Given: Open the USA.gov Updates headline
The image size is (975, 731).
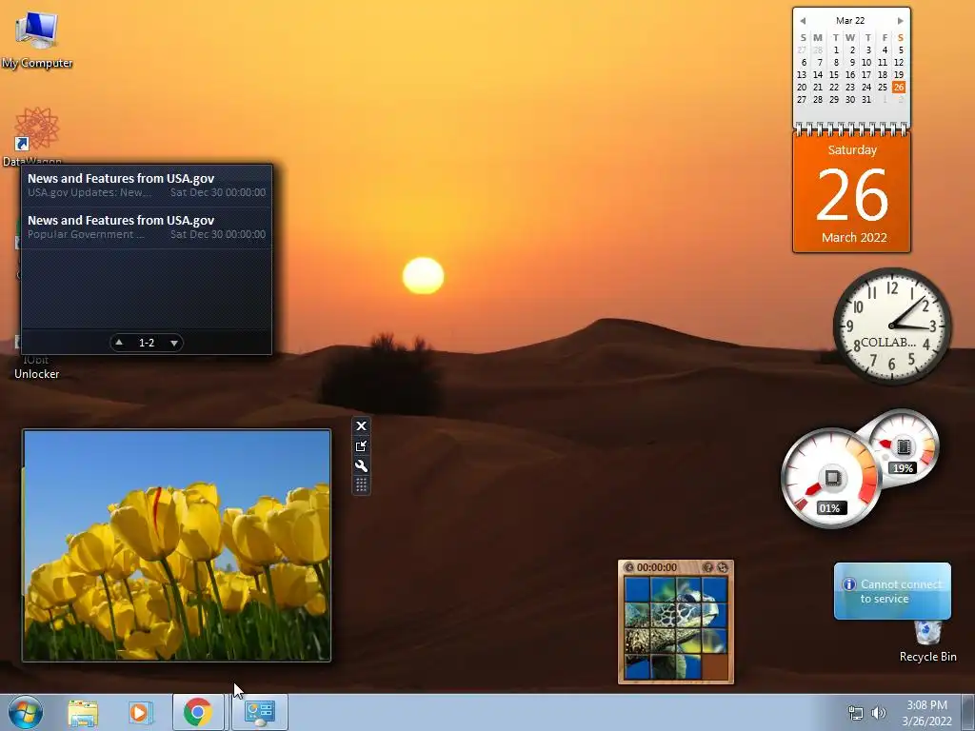Looking at the screenshot, I should tap(147, 186).
